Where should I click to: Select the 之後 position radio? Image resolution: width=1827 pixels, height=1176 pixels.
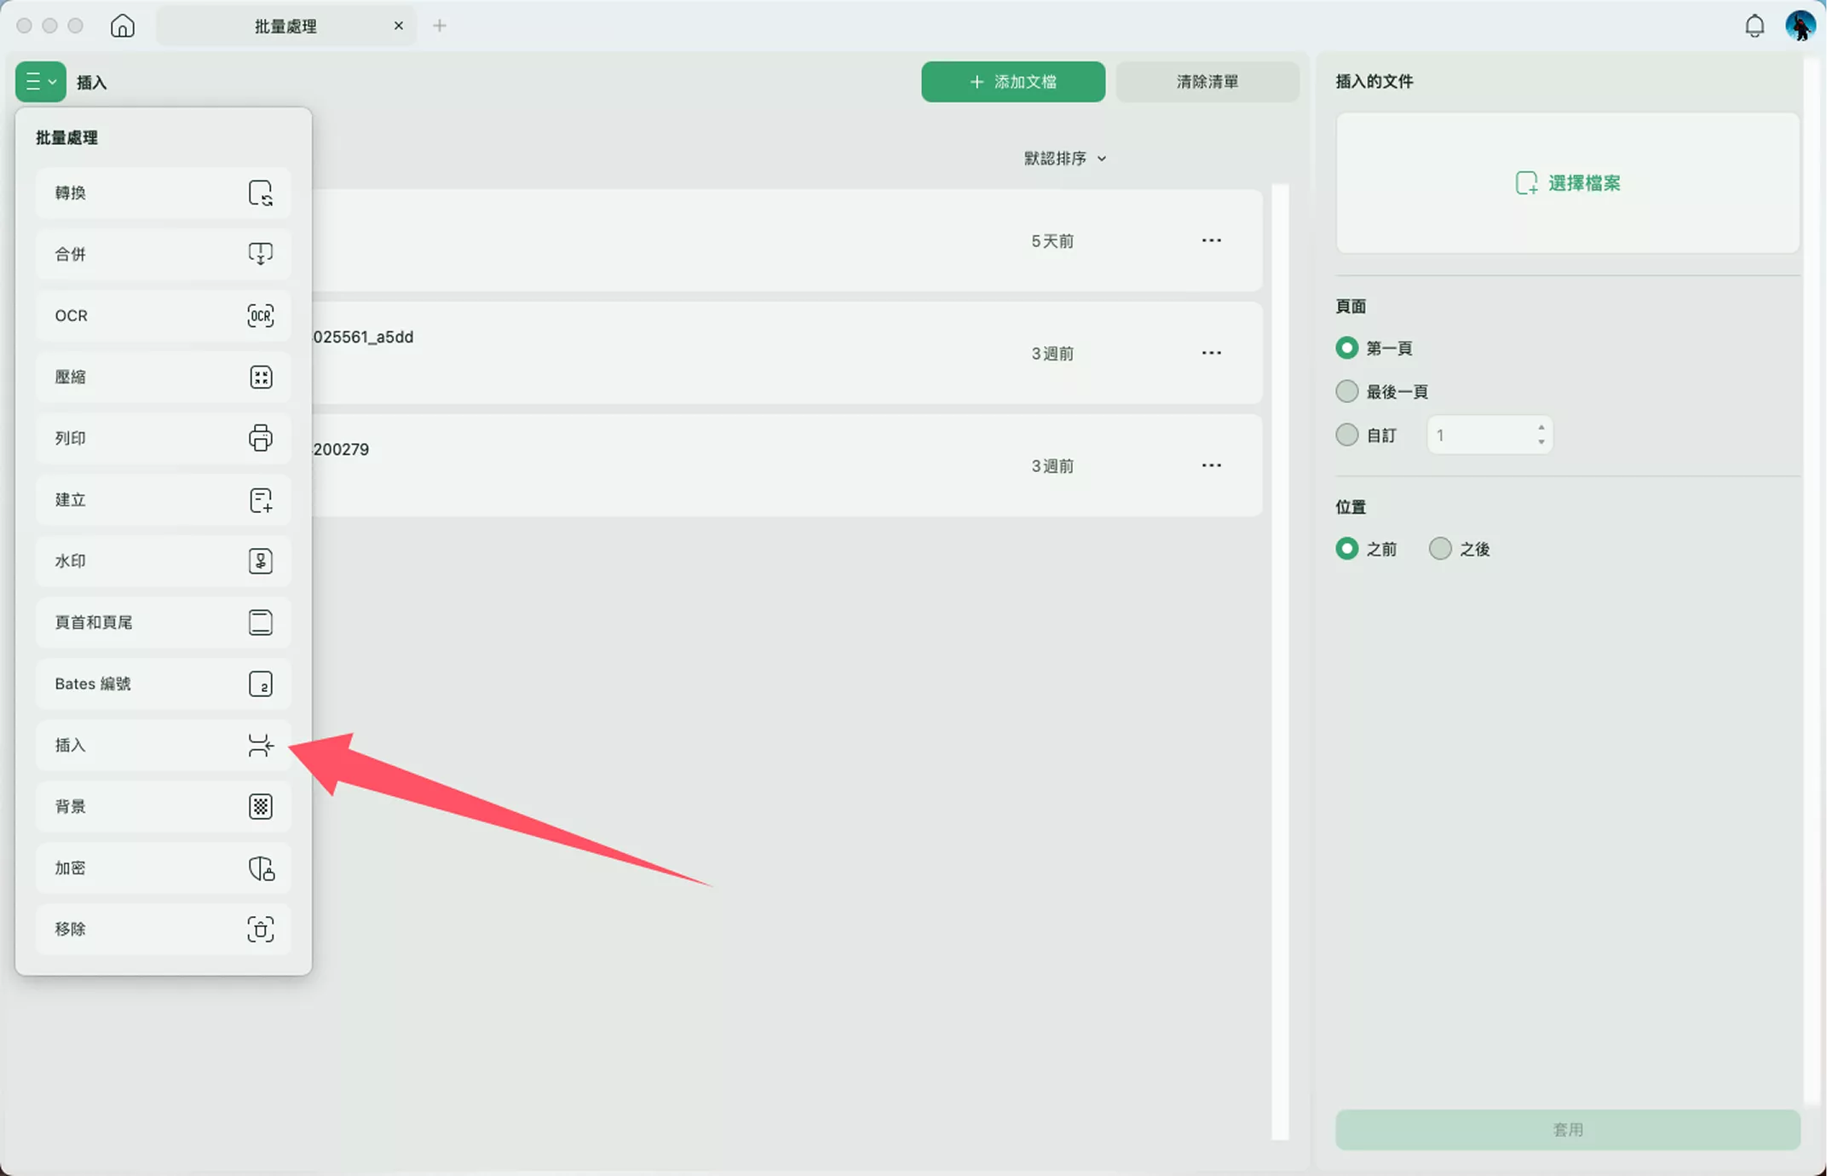click(1440, 548)
